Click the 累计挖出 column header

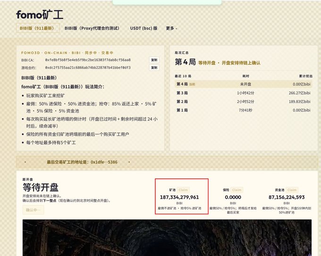click(305, 76)
